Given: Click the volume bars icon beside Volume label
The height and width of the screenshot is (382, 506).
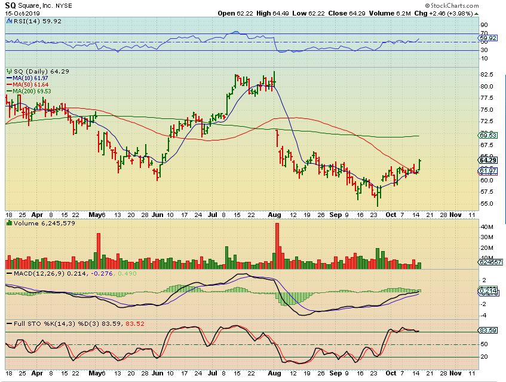Looking at the screenshot, I should [x=9, y=223].
